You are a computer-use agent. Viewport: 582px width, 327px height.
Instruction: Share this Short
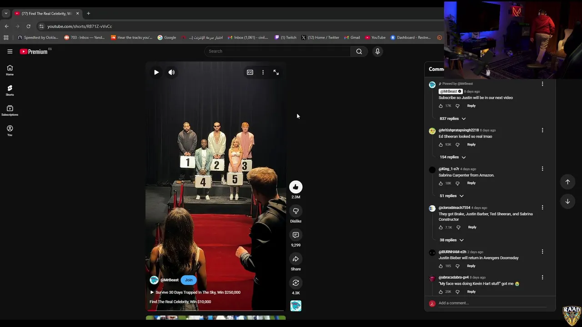[x=296, y=259]
